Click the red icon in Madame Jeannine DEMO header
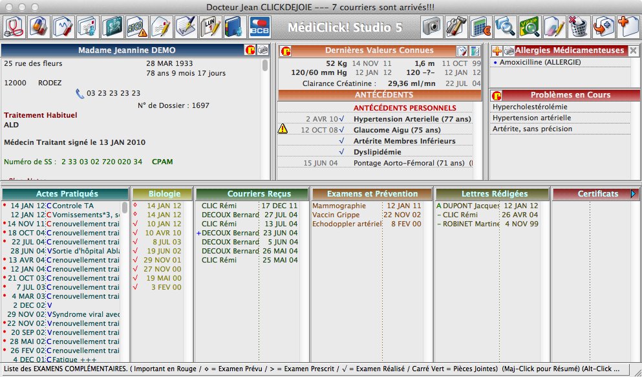This screenshot has width=642, height=377. 250,50
